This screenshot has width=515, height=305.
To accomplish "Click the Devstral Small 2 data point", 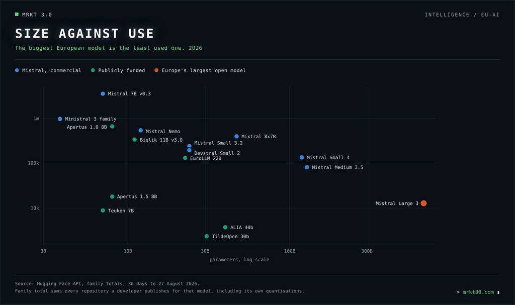I will click(x=189, y=150).
